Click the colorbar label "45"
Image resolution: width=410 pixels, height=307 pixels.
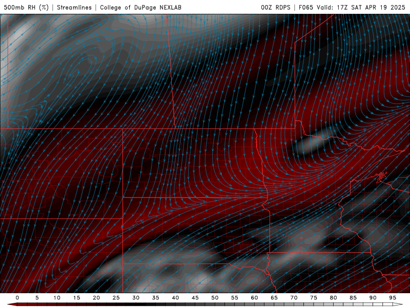(195, 298)
